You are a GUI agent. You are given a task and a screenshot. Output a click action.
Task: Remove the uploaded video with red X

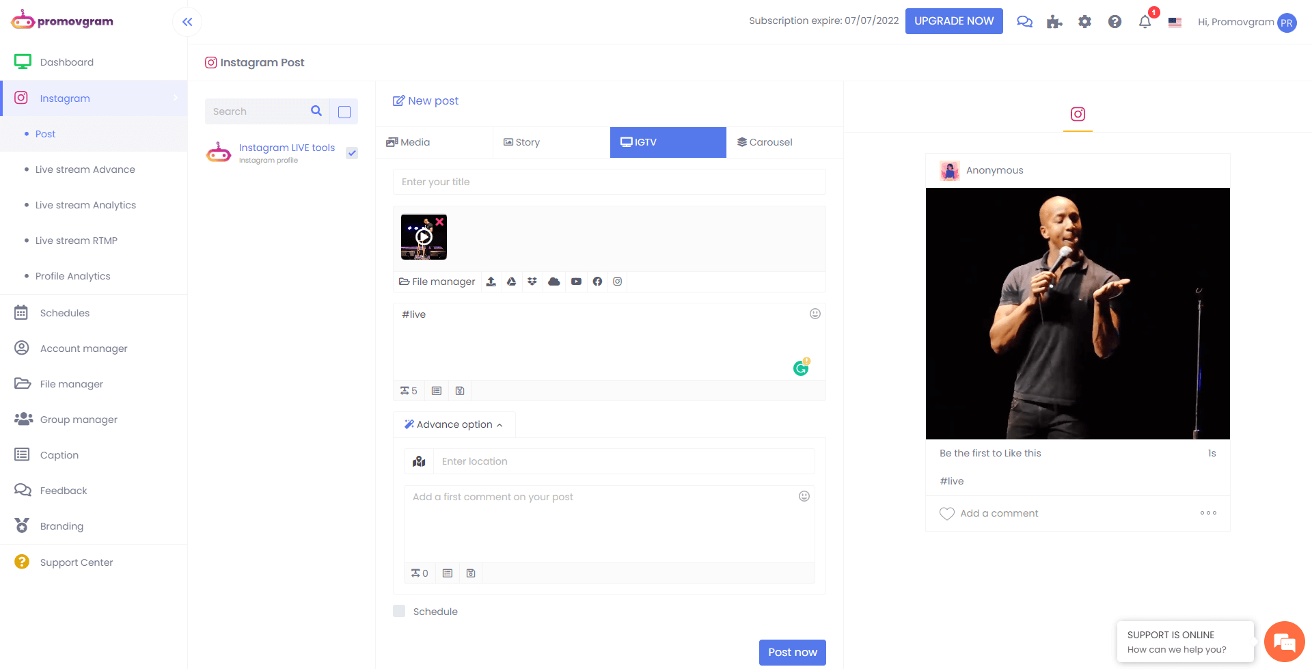point(440,222)
